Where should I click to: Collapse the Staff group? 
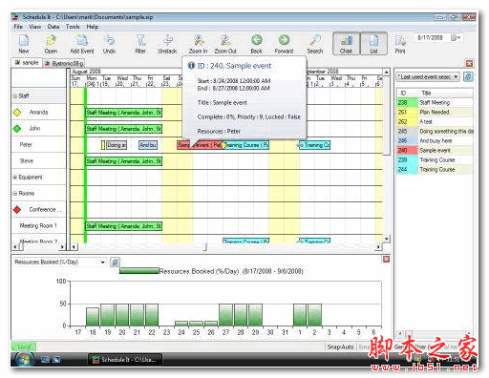(15, 95)
